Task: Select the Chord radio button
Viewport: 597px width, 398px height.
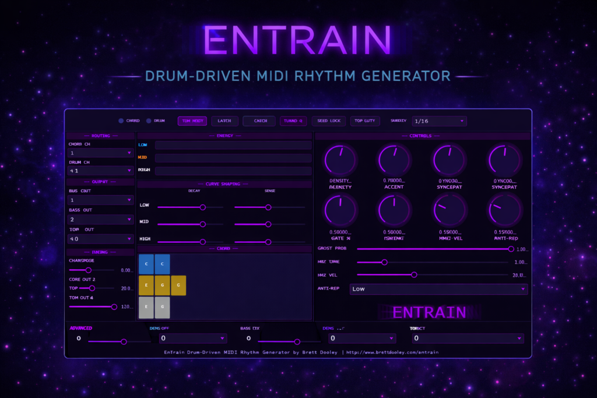Action: [x=121, y=121]
